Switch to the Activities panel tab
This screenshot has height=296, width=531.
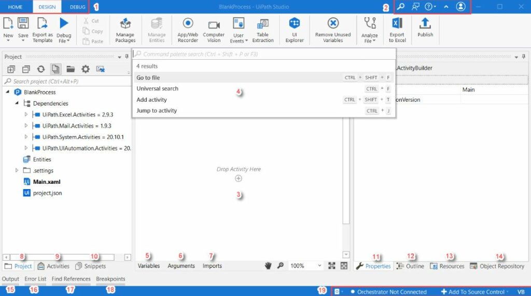(x=53, y=266)
